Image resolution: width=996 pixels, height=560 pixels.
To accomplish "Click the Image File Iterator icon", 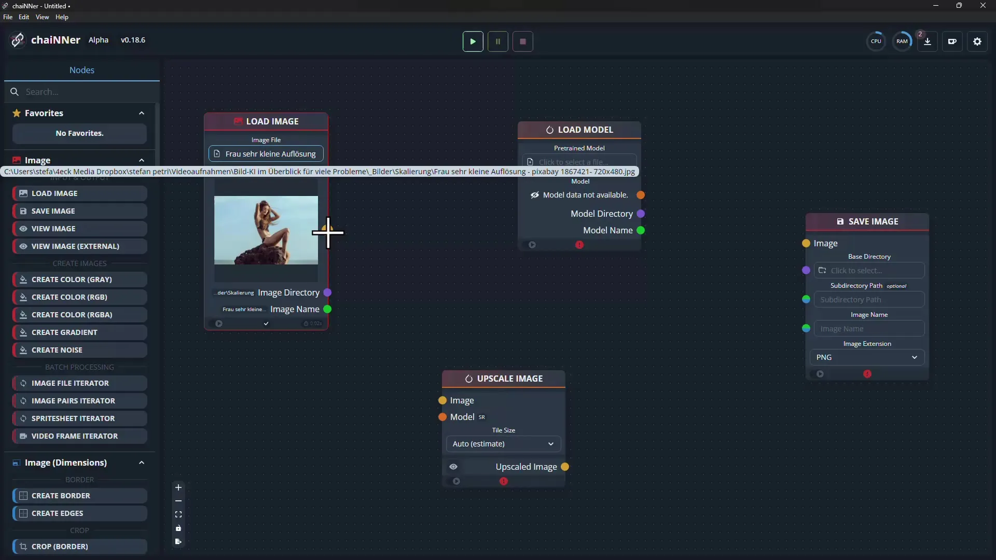I will pyautogui.click(x=23, y=383).
